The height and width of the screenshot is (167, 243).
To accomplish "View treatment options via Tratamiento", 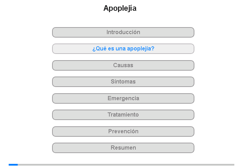I will point(123,115).
